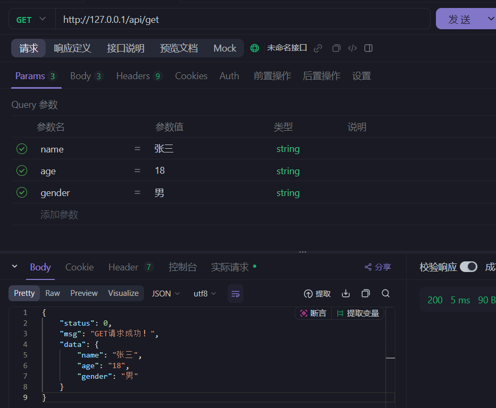Uncheck the age parameter checkbox
Image resolution: width=496 pixels, height=408 pixels.
tap(22, 171)
